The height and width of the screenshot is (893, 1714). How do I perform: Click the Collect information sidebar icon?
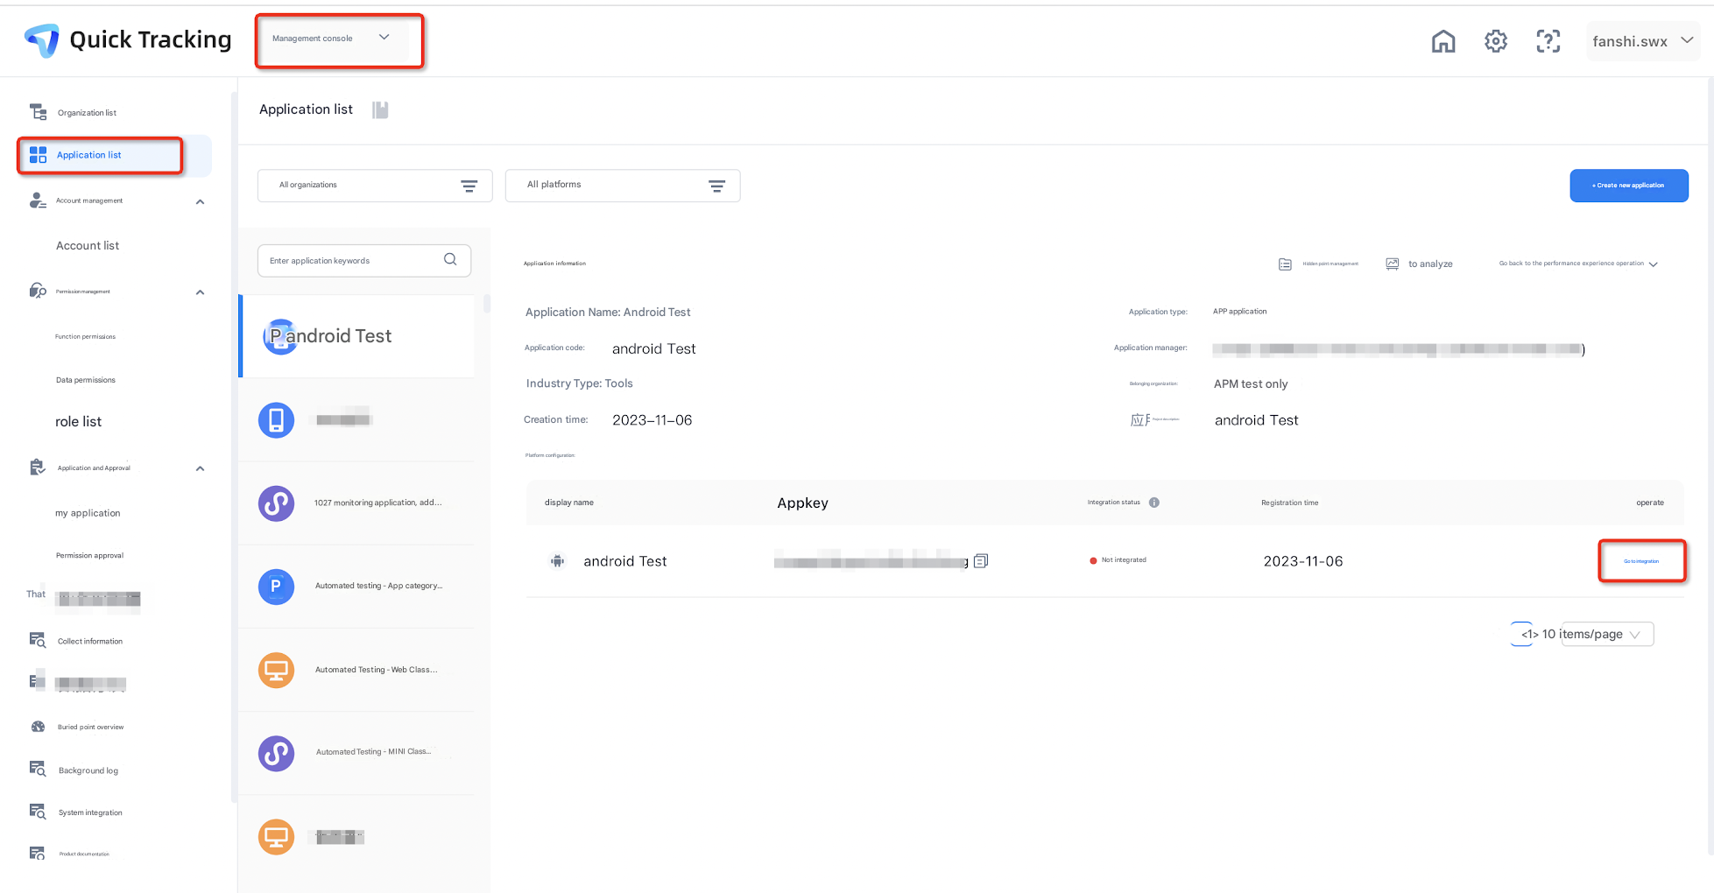[x=38, y=640]
